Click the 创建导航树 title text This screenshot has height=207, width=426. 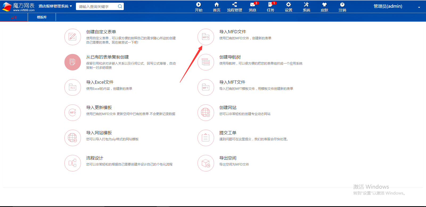point(230,57)
